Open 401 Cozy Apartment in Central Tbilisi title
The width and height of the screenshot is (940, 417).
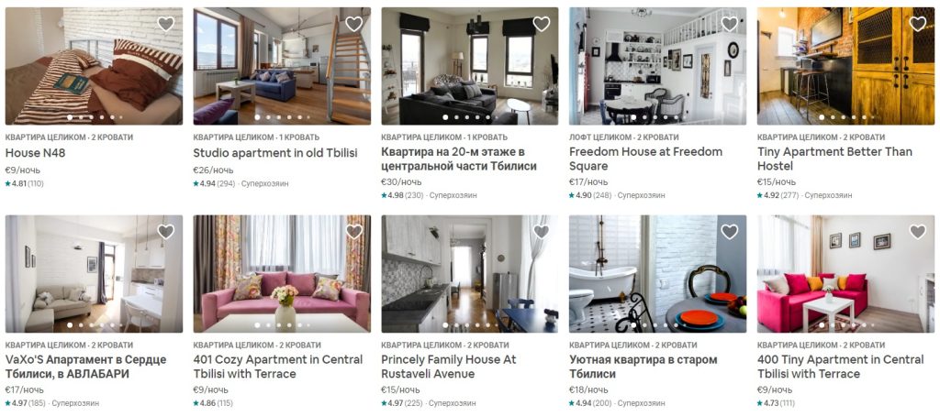(x=277, y=367)
